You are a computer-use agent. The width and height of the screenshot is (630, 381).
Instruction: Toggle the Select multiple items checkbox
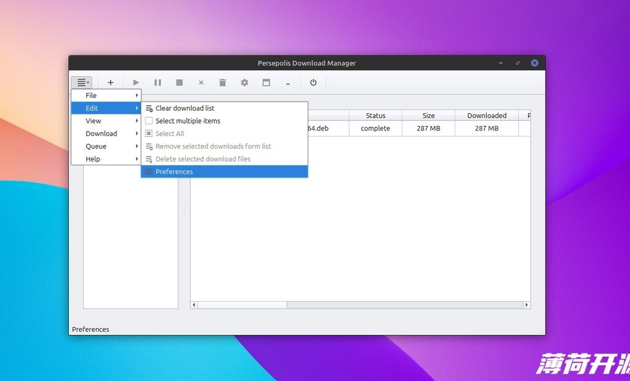click(x=149, y=121)
